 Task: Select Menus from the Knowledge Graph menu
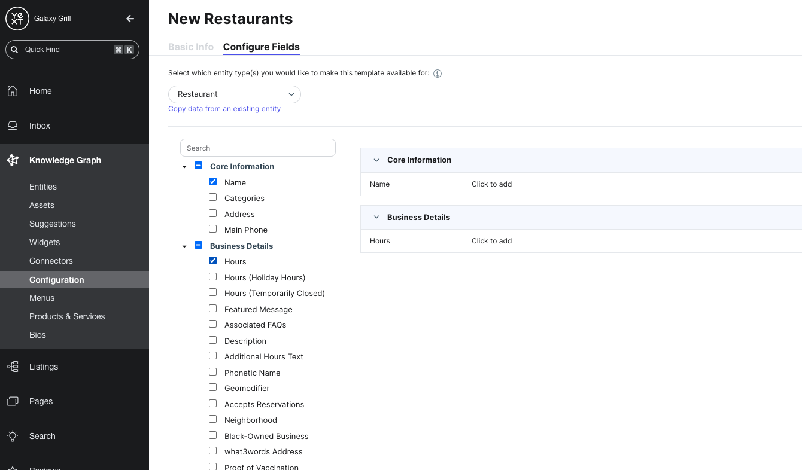[41, 298]
